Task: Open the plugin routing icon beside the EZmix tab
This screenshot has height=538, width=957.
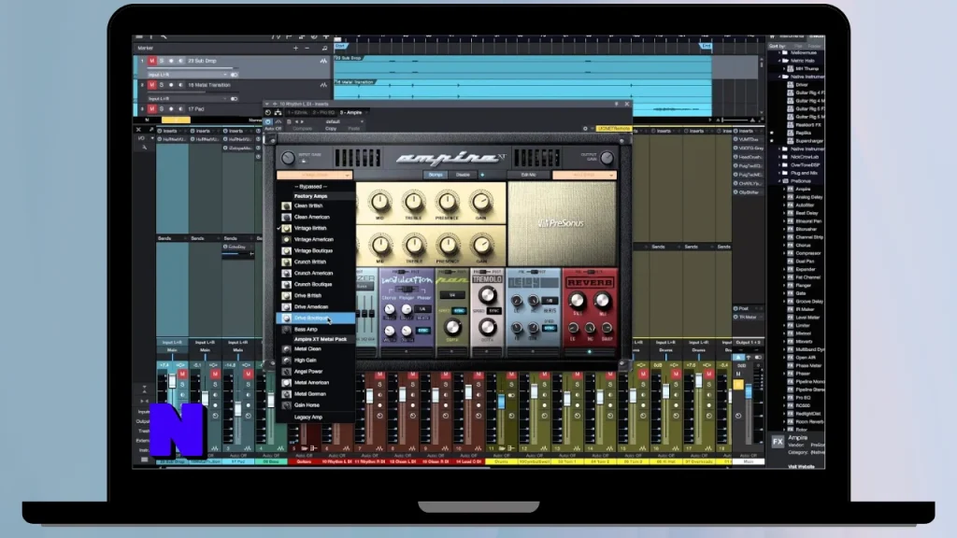Action: [x=278, y=113]
